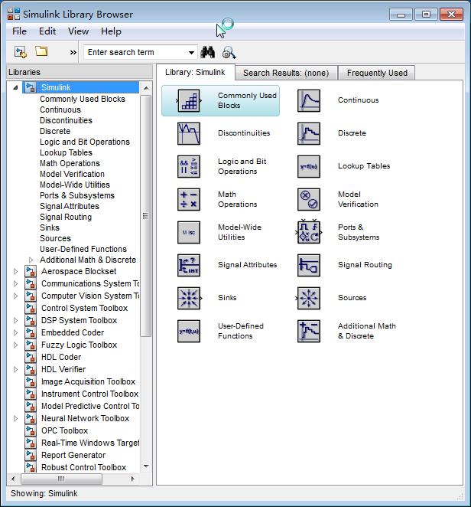Expand the Computer Vision System node
The width and height of the screenshot is (471, 507).
tap(15, 296)
